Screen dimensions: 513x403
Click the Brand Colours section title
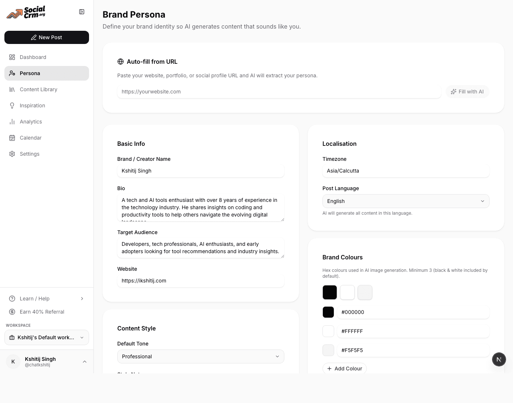343,257
